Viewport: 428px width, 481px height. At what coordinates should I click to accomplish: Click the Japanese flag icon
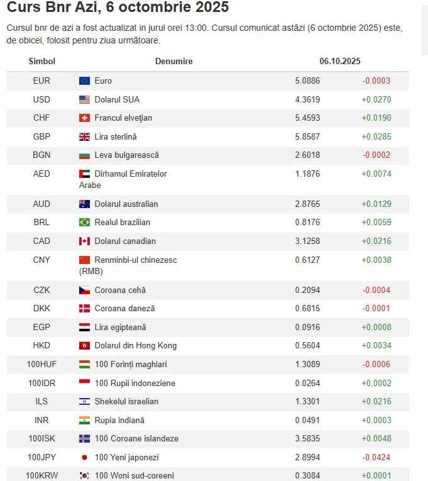tap(84, 457)
